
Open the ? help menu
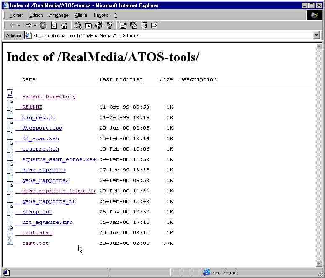pyautogui.click(x=116, y=15)
